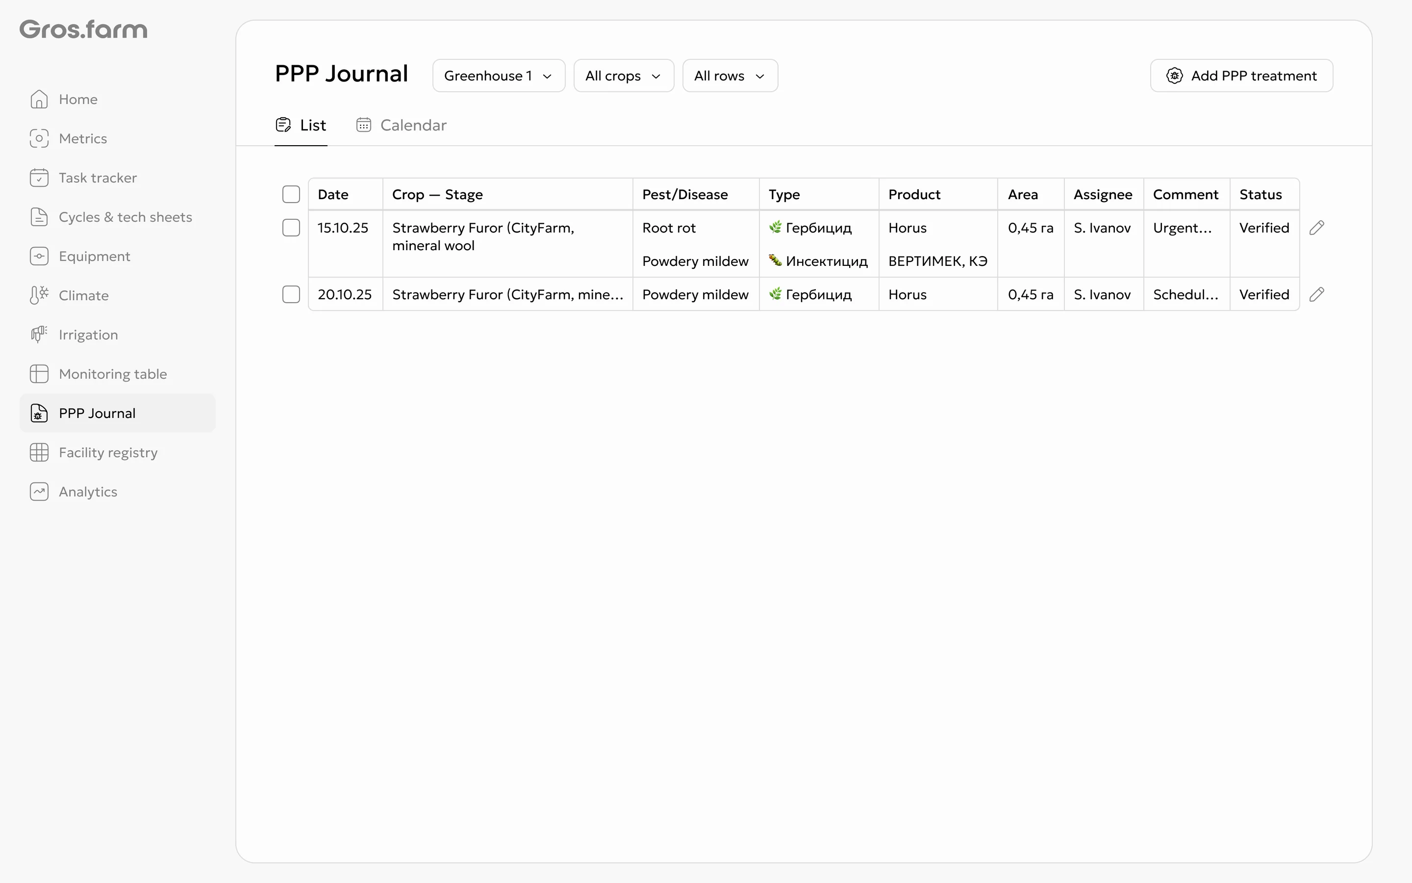Screen dimensions: 1412x883
Task: Go to Home in the sidebar
Action: point(117,99)
